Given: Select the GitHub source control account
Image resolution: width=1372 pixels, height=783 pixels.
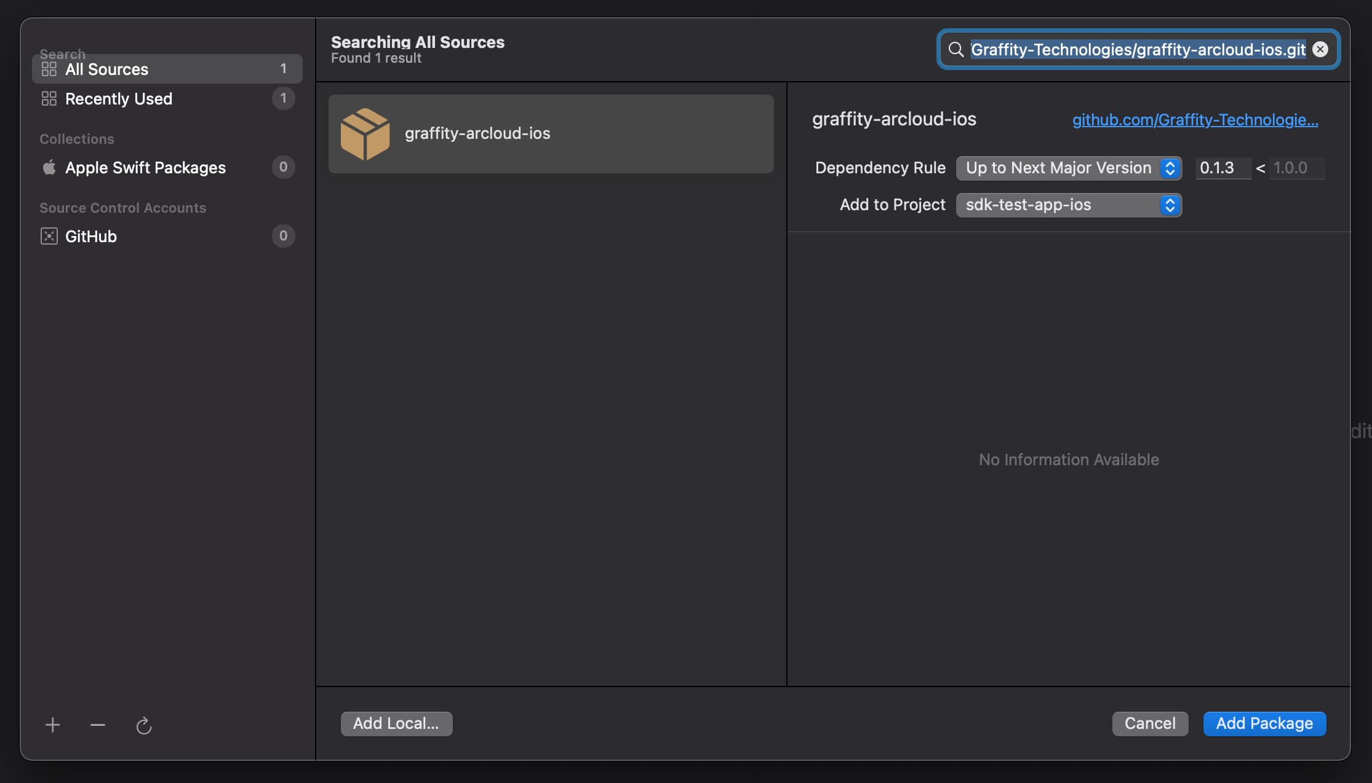Looking at the screenshot, I should point(167,236).
